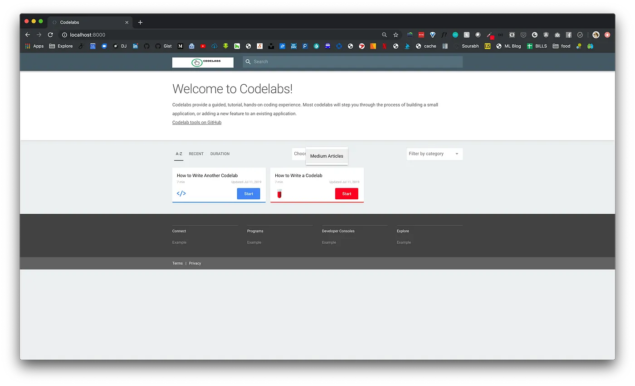Open the YouTube bookmark icon
This screenshot has height=386, width=635.
click(x=203, y=46)
